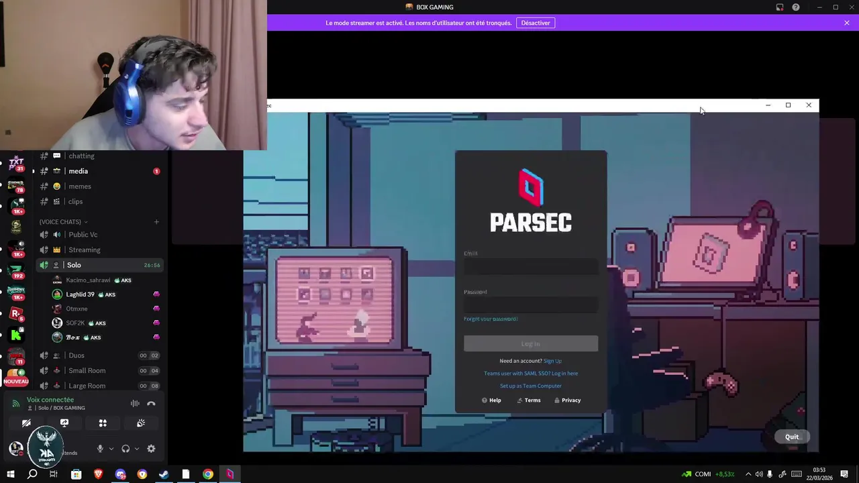This screenshot has width=859, height=483.
Task: Launch an activity from Discord voice panel
Action: [x=103, y=423]
